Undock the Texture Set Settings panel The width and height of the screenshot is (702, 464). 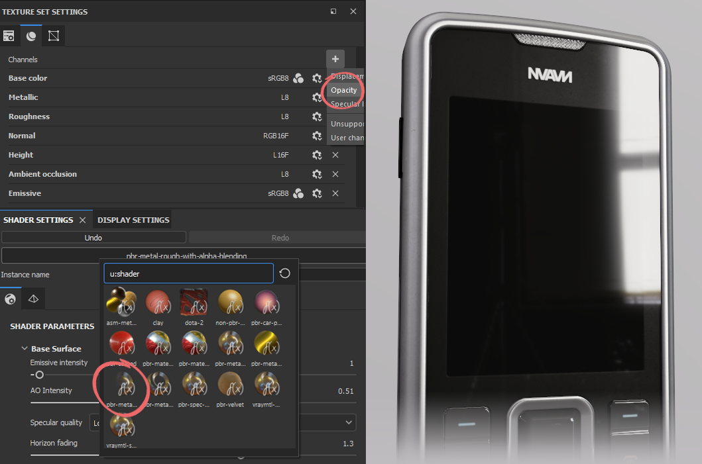(x=333, y=12)
